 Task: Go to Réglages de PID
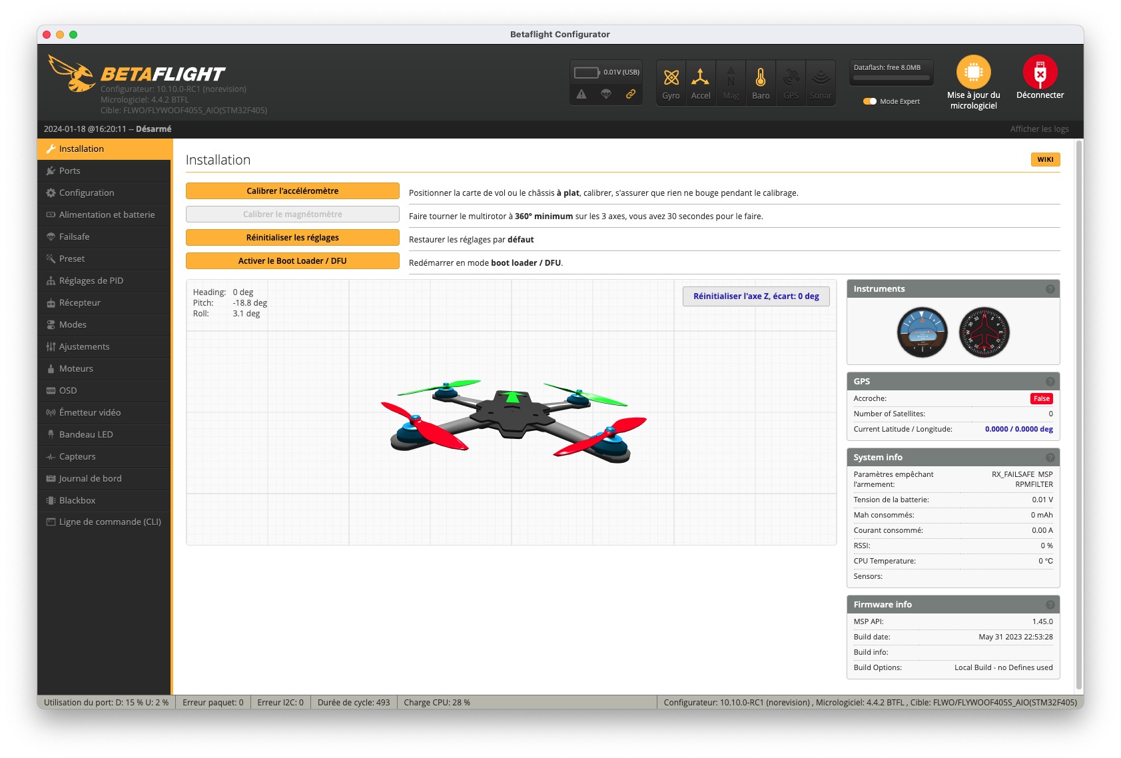[105, 281]
